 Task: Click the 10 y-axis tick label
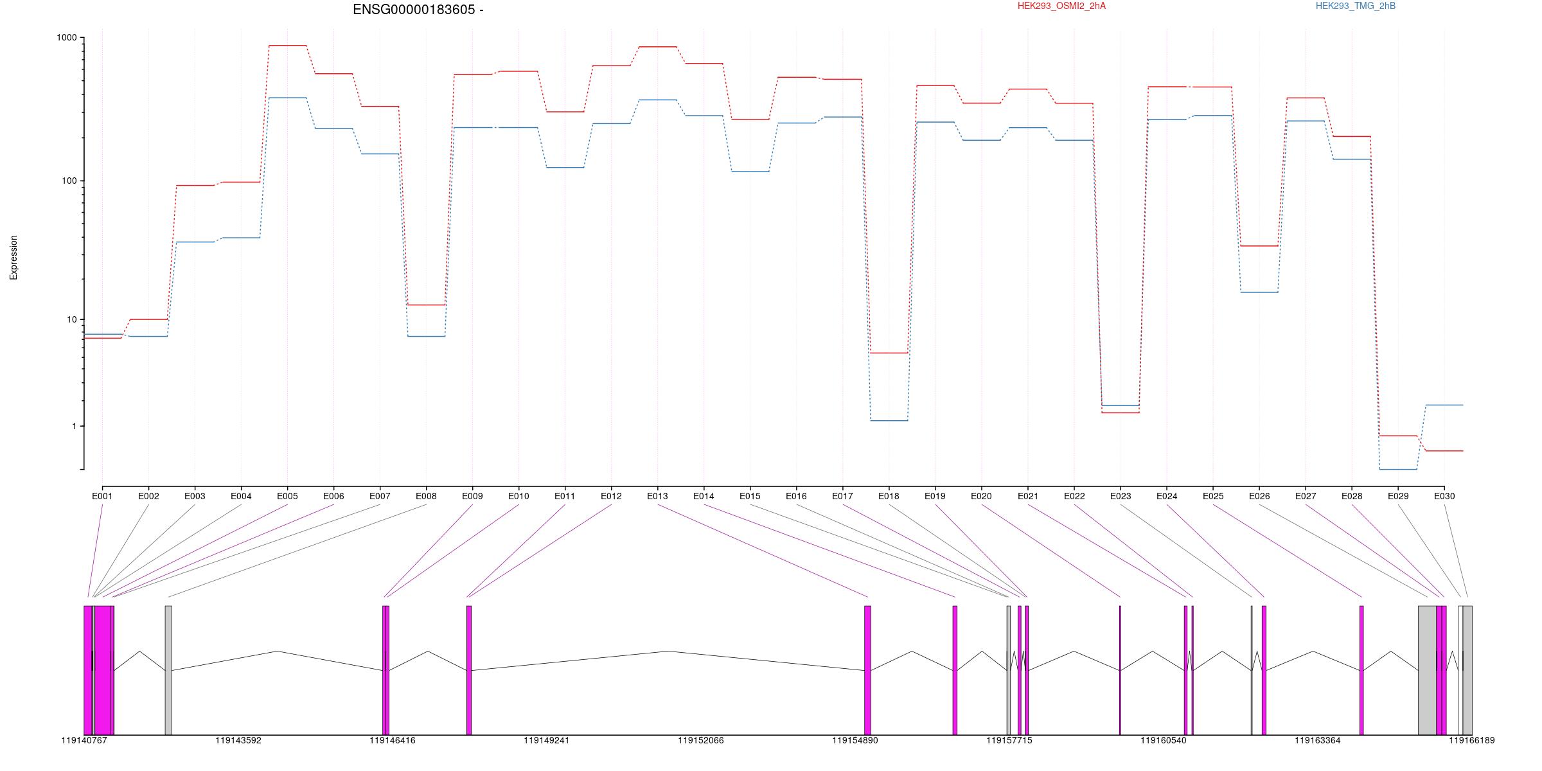72,320
